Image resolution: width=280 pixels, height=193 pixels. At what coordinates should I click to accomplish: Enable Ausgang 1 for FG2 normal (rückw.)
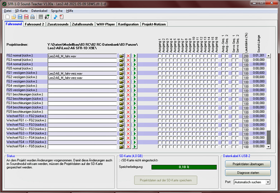(160, 56)
